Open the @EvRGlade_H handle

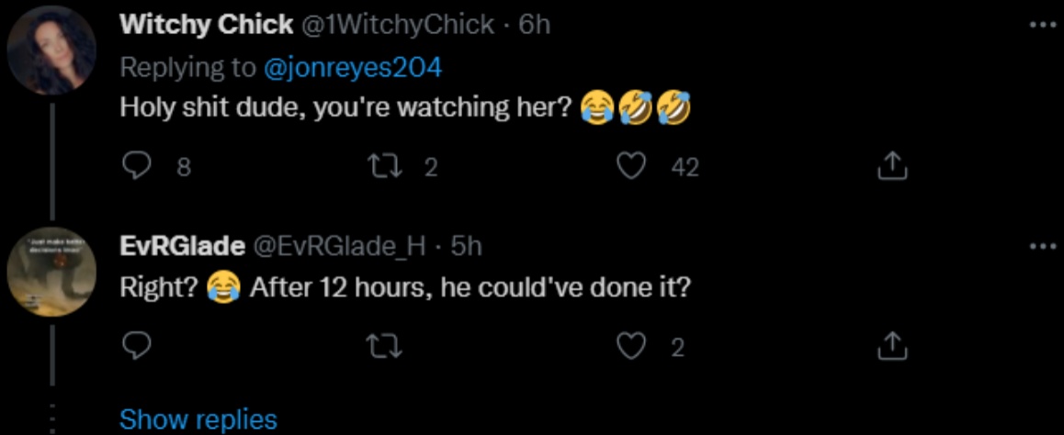(x=337, y=246)
